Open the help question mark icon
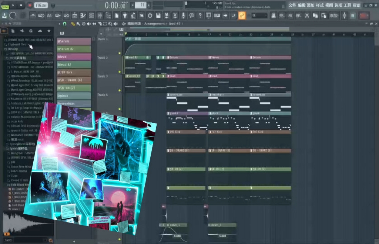The width and height of the screenshot is (379, 244). [x=200, y=16]
